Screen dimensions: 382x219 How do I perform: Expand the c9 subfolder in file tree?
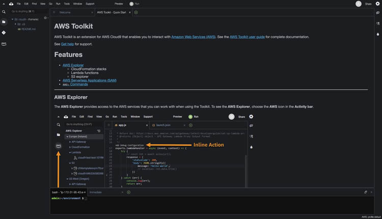click(x=15, y=24)
